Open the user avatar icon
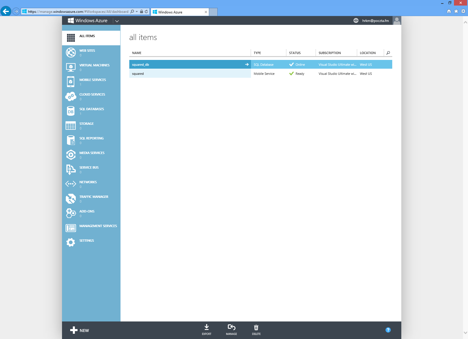468x339 pixels. click(x=397, y=20)
